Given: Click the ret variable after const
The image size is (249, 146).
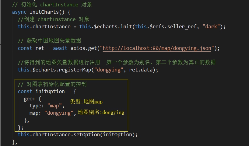Looking at the screenshot, I should (x=40, y=48).
